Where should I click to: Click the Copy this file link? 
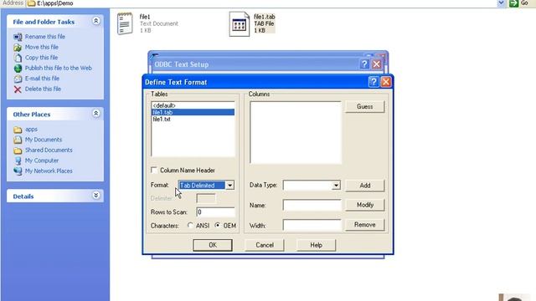[41, 58]
